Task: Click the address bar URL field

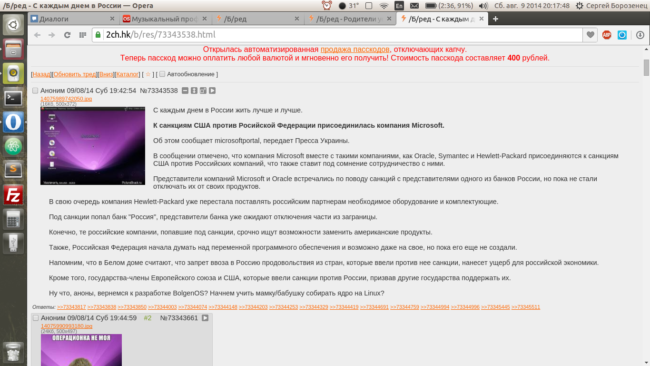Action: (x=337, y=35)
